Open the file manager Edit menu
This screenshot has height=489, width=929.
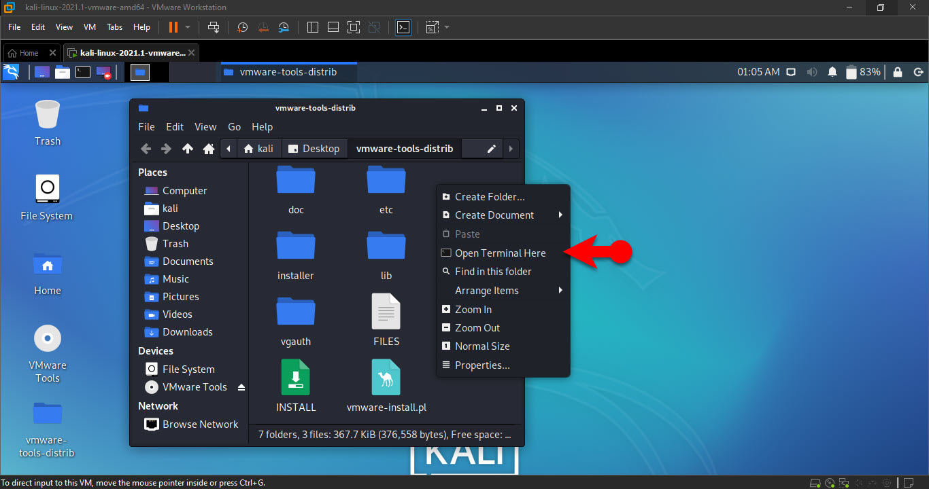(175, 127)
